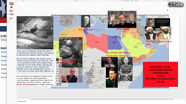
Task: Select slide 5 thumbnail in slide panel
Action: [12, 18]
